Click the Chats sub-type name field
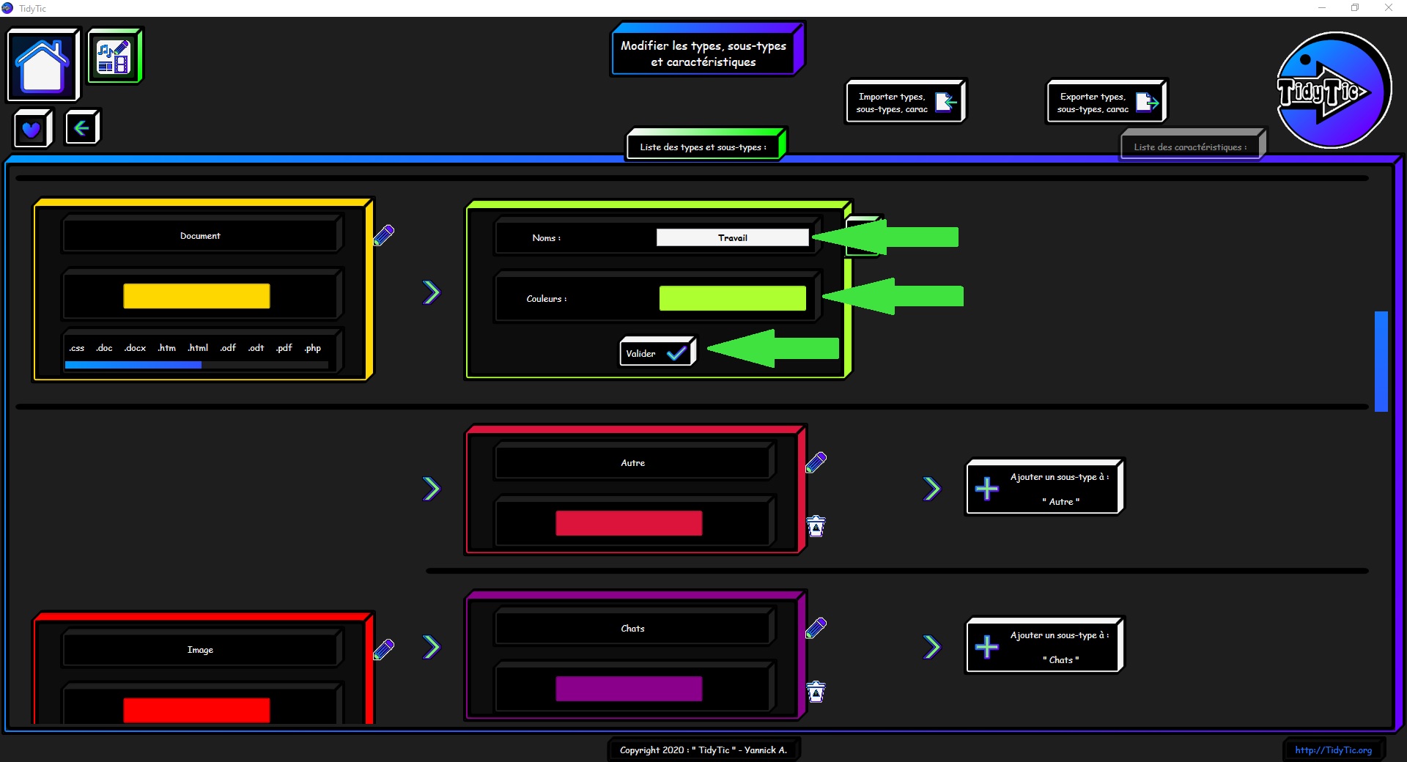1407x762 pixels. pos(633,629)
